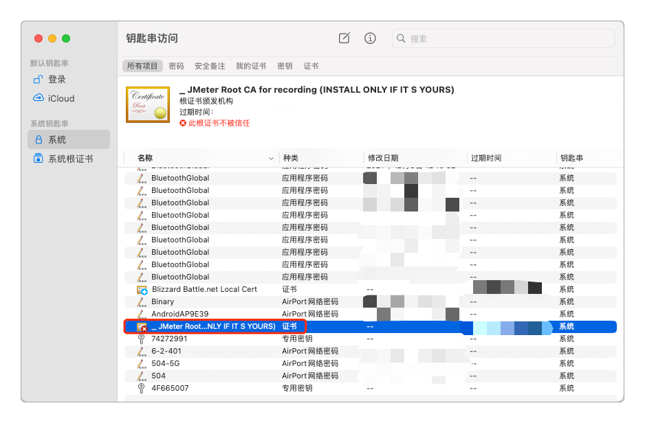Click the key icon beside 4F665007
The height and width of the screenshot is (423, 645).
click(141, 388)
